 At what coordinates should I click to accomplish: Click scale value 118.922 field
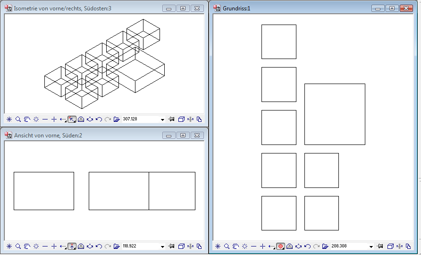tap(141, 246)
